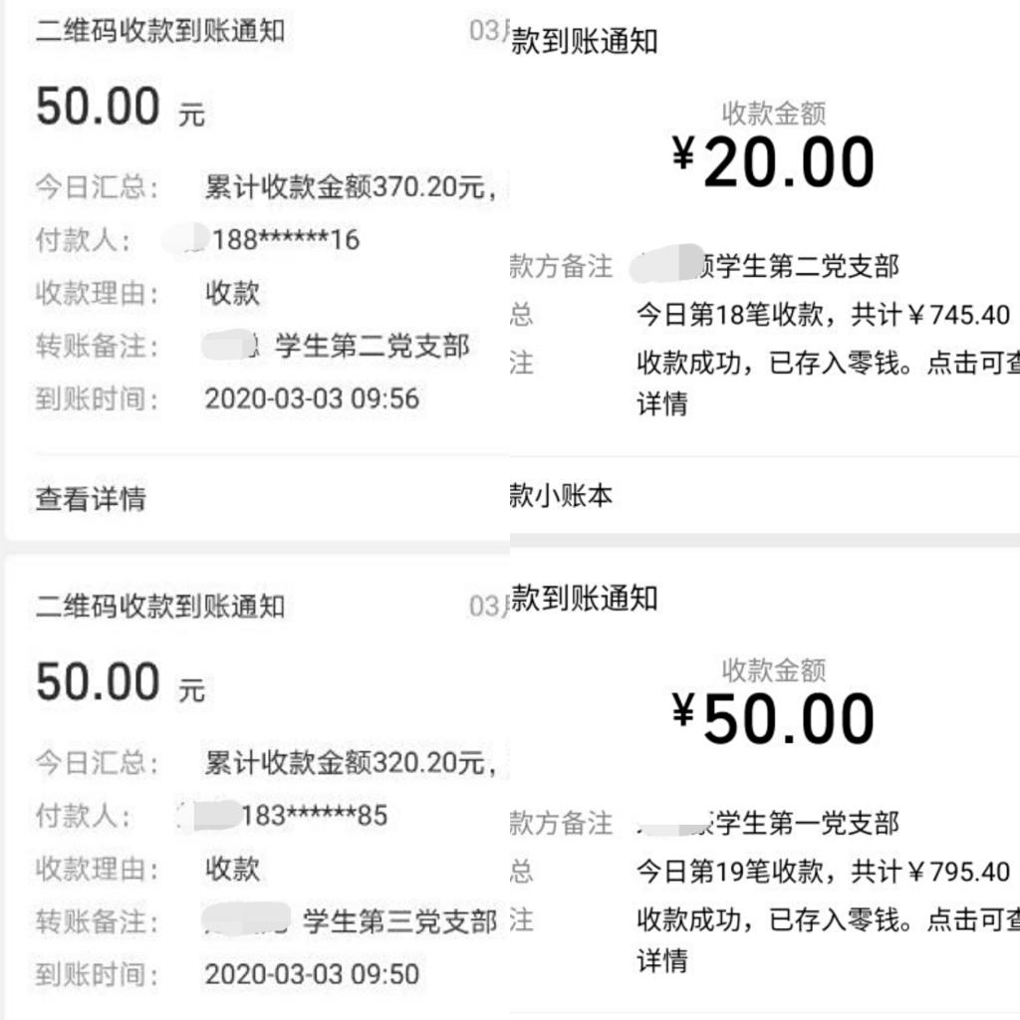Select the timestamp 2020-03-03 09:56
The height and width of the screenshot is (1020, 1020).
pyautogui.click(x=312, y=399)
